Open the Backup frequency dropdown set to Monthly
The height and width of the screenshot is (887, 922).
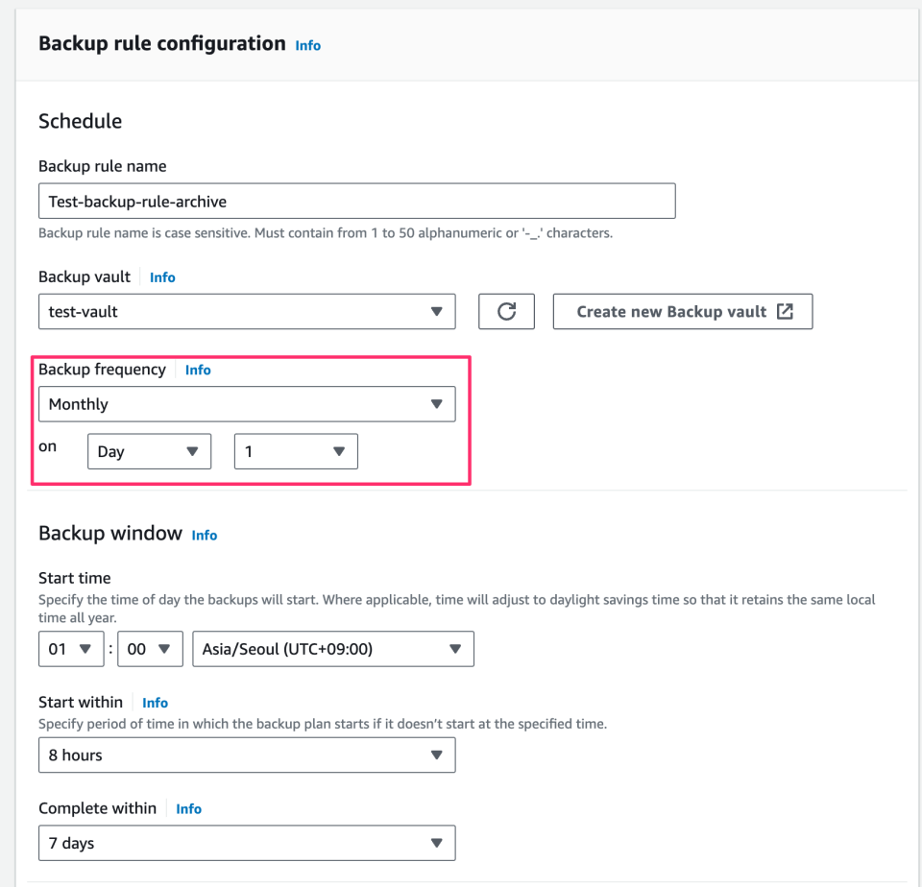247,403
